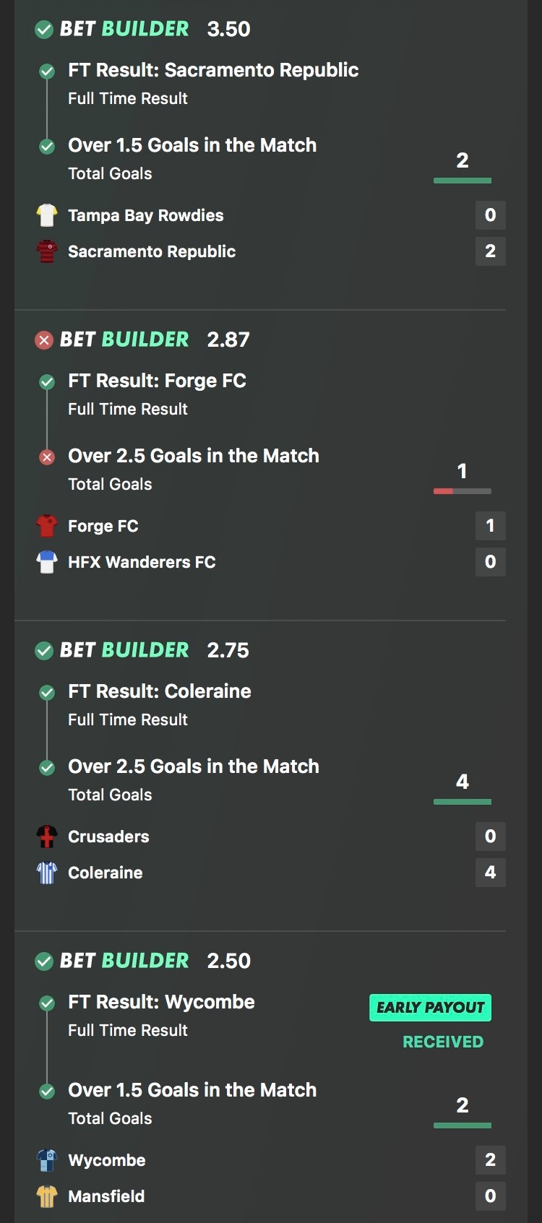542x1223 pixels.
Task: Select the FT Result: Sacramento Republic selection
Action: coord(213,70)
